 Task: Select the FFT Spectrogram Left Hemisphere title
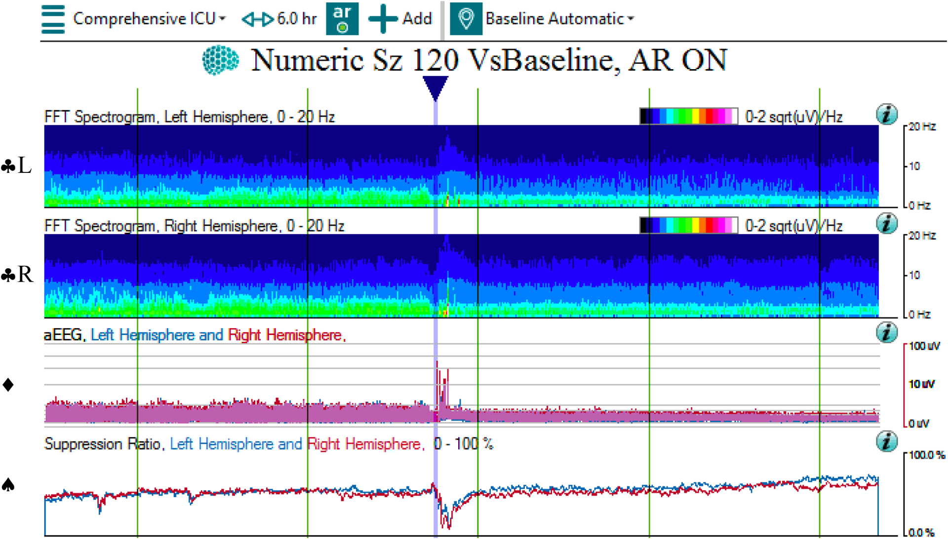point(190,117)
